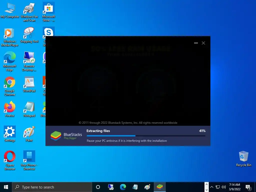The height and width of the screenshot is (192, 256).
Task: Minimize the BlueStacks installer window
Action: click(196, 43)
